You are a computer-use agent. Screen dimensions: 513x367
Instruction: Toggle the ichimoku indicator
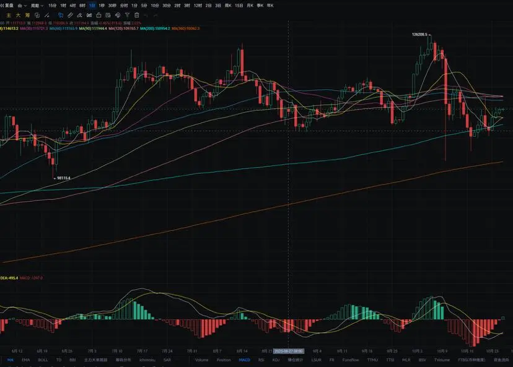(147, 360)
